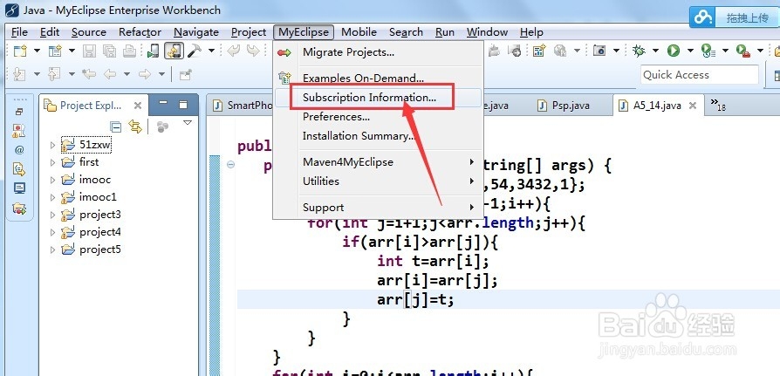Click the Save floppy disk icon
The height and width of the screenshot is (376, 780).
[89, 51]
